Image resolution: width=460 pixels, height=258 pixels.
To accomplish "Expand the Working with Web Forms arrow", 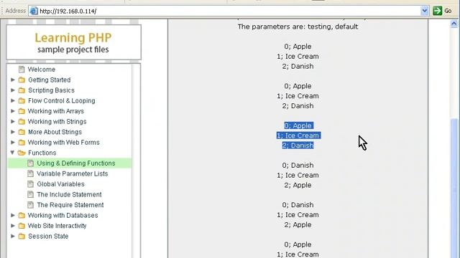I will pos(13,142).
